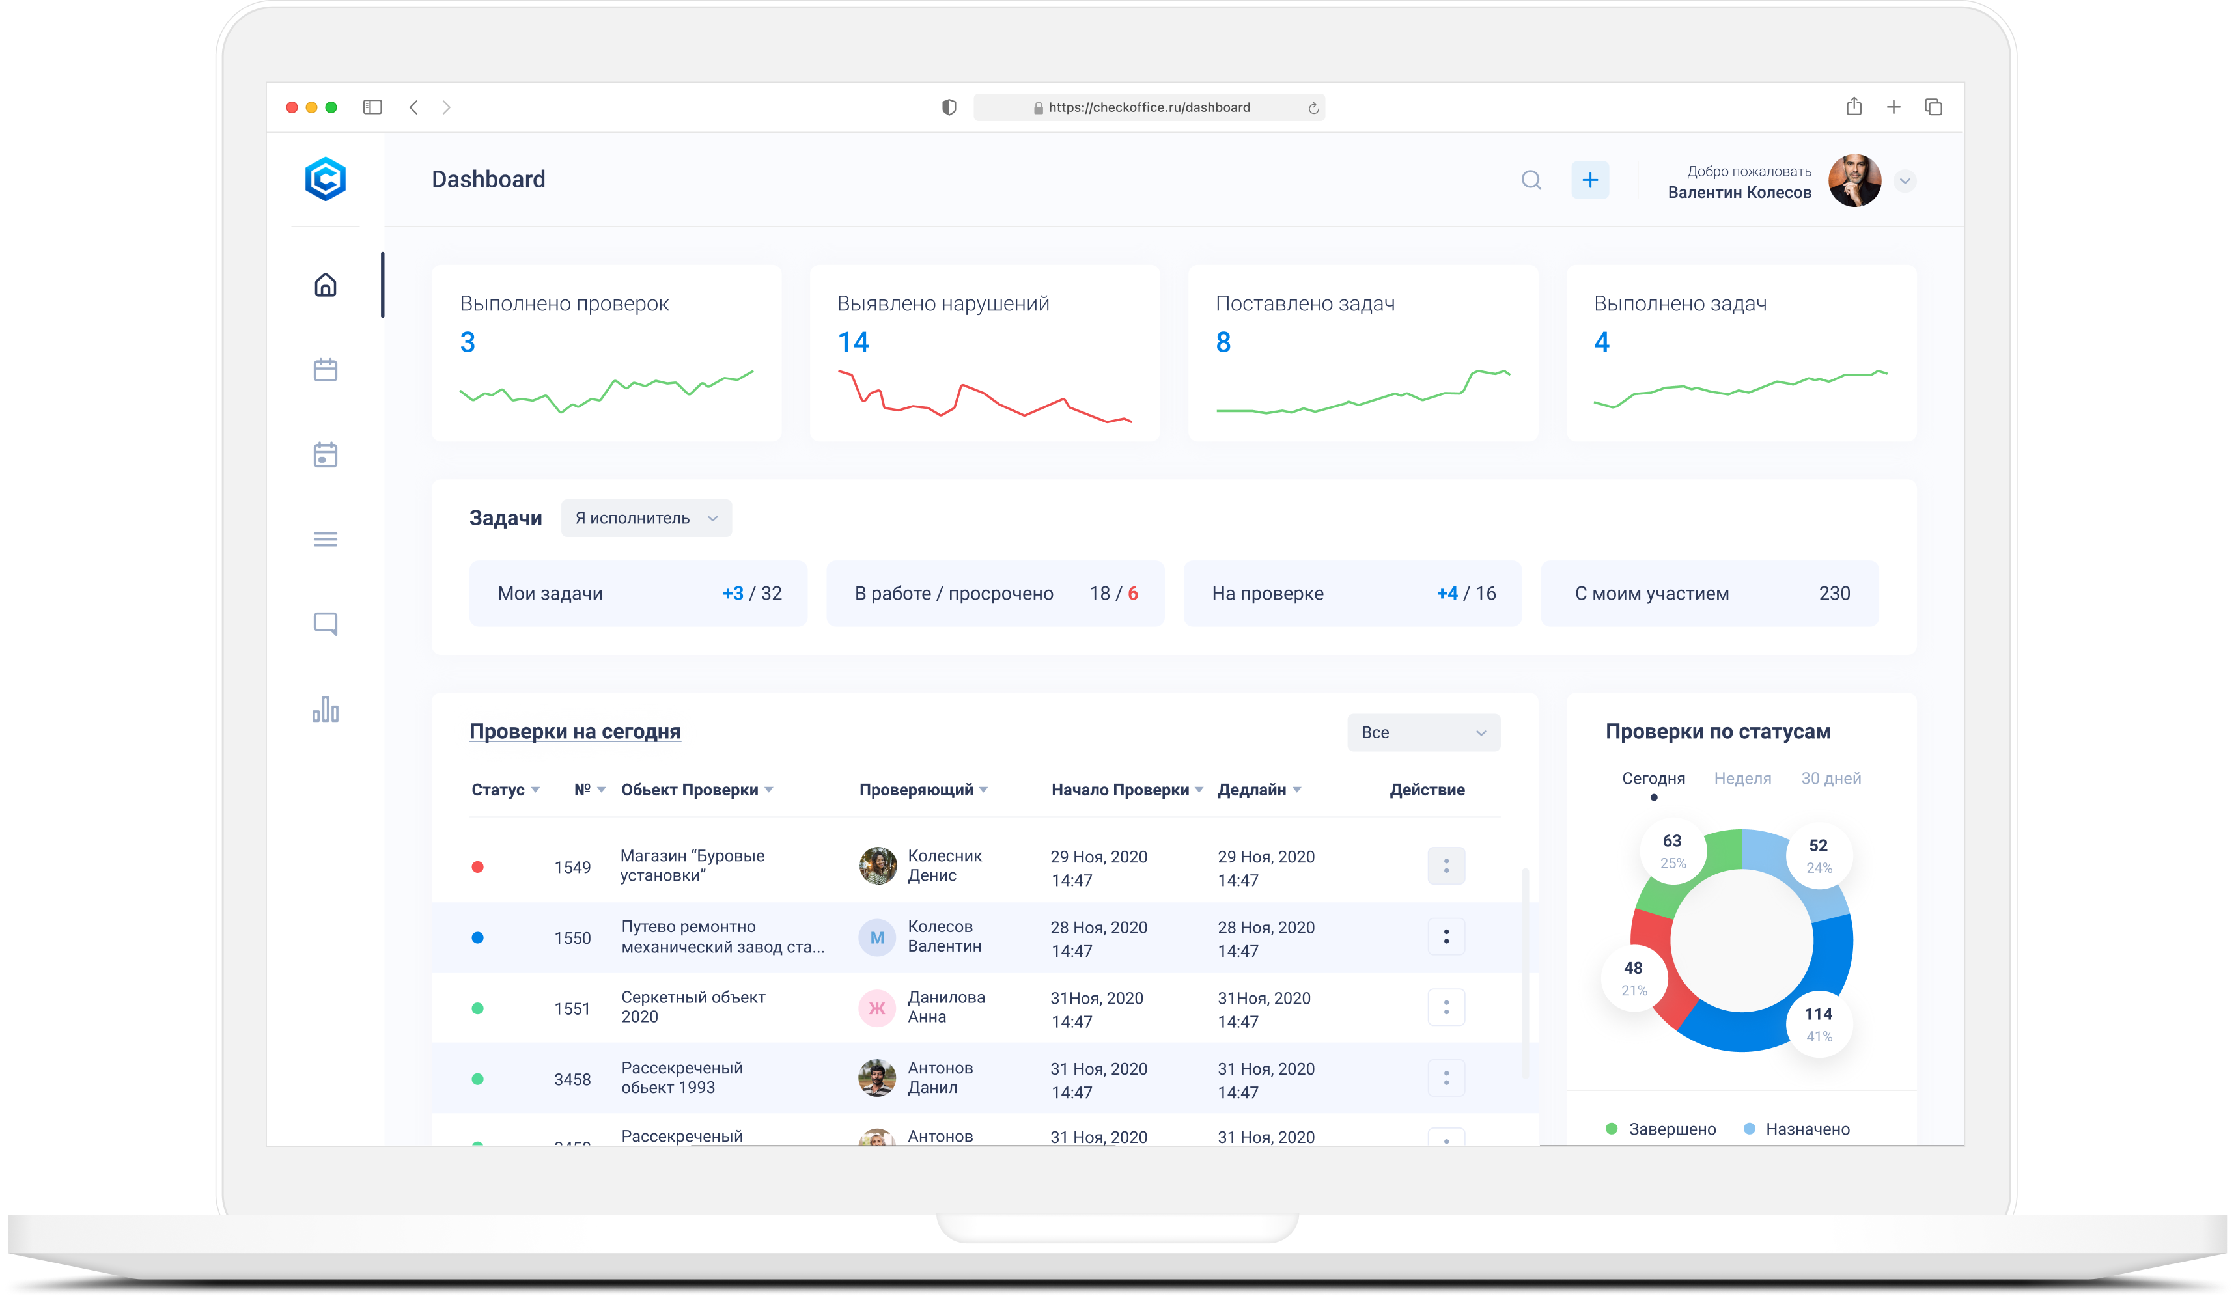Open the Dashboard home icon in sidebar
Image resolution: width=2236 pixels, height=1296 pixels.
point(326,284)
